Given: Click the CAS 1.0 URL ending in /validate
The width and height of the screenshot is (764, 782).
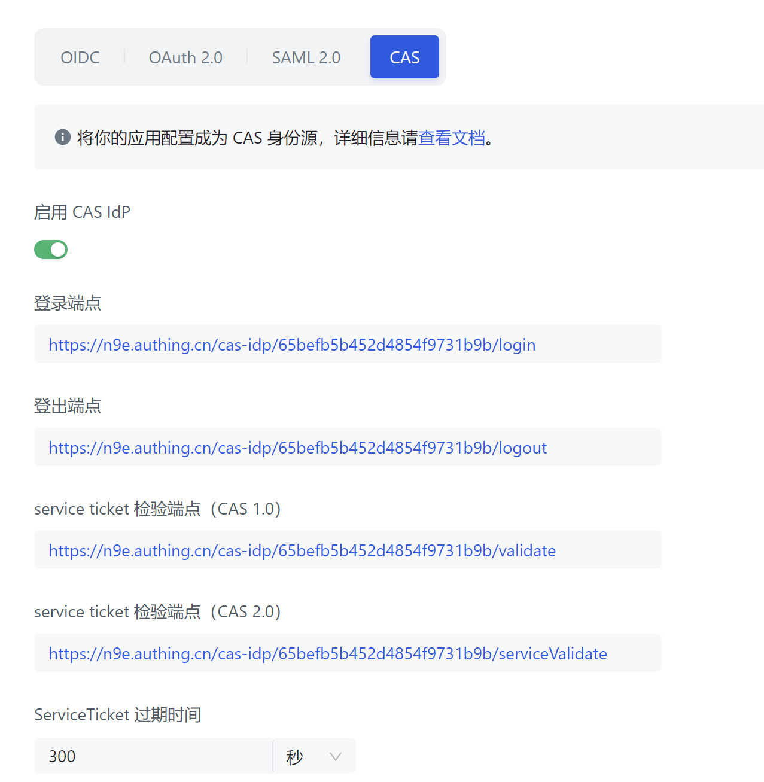Looking at the screenshot, I should coord(302,551).
